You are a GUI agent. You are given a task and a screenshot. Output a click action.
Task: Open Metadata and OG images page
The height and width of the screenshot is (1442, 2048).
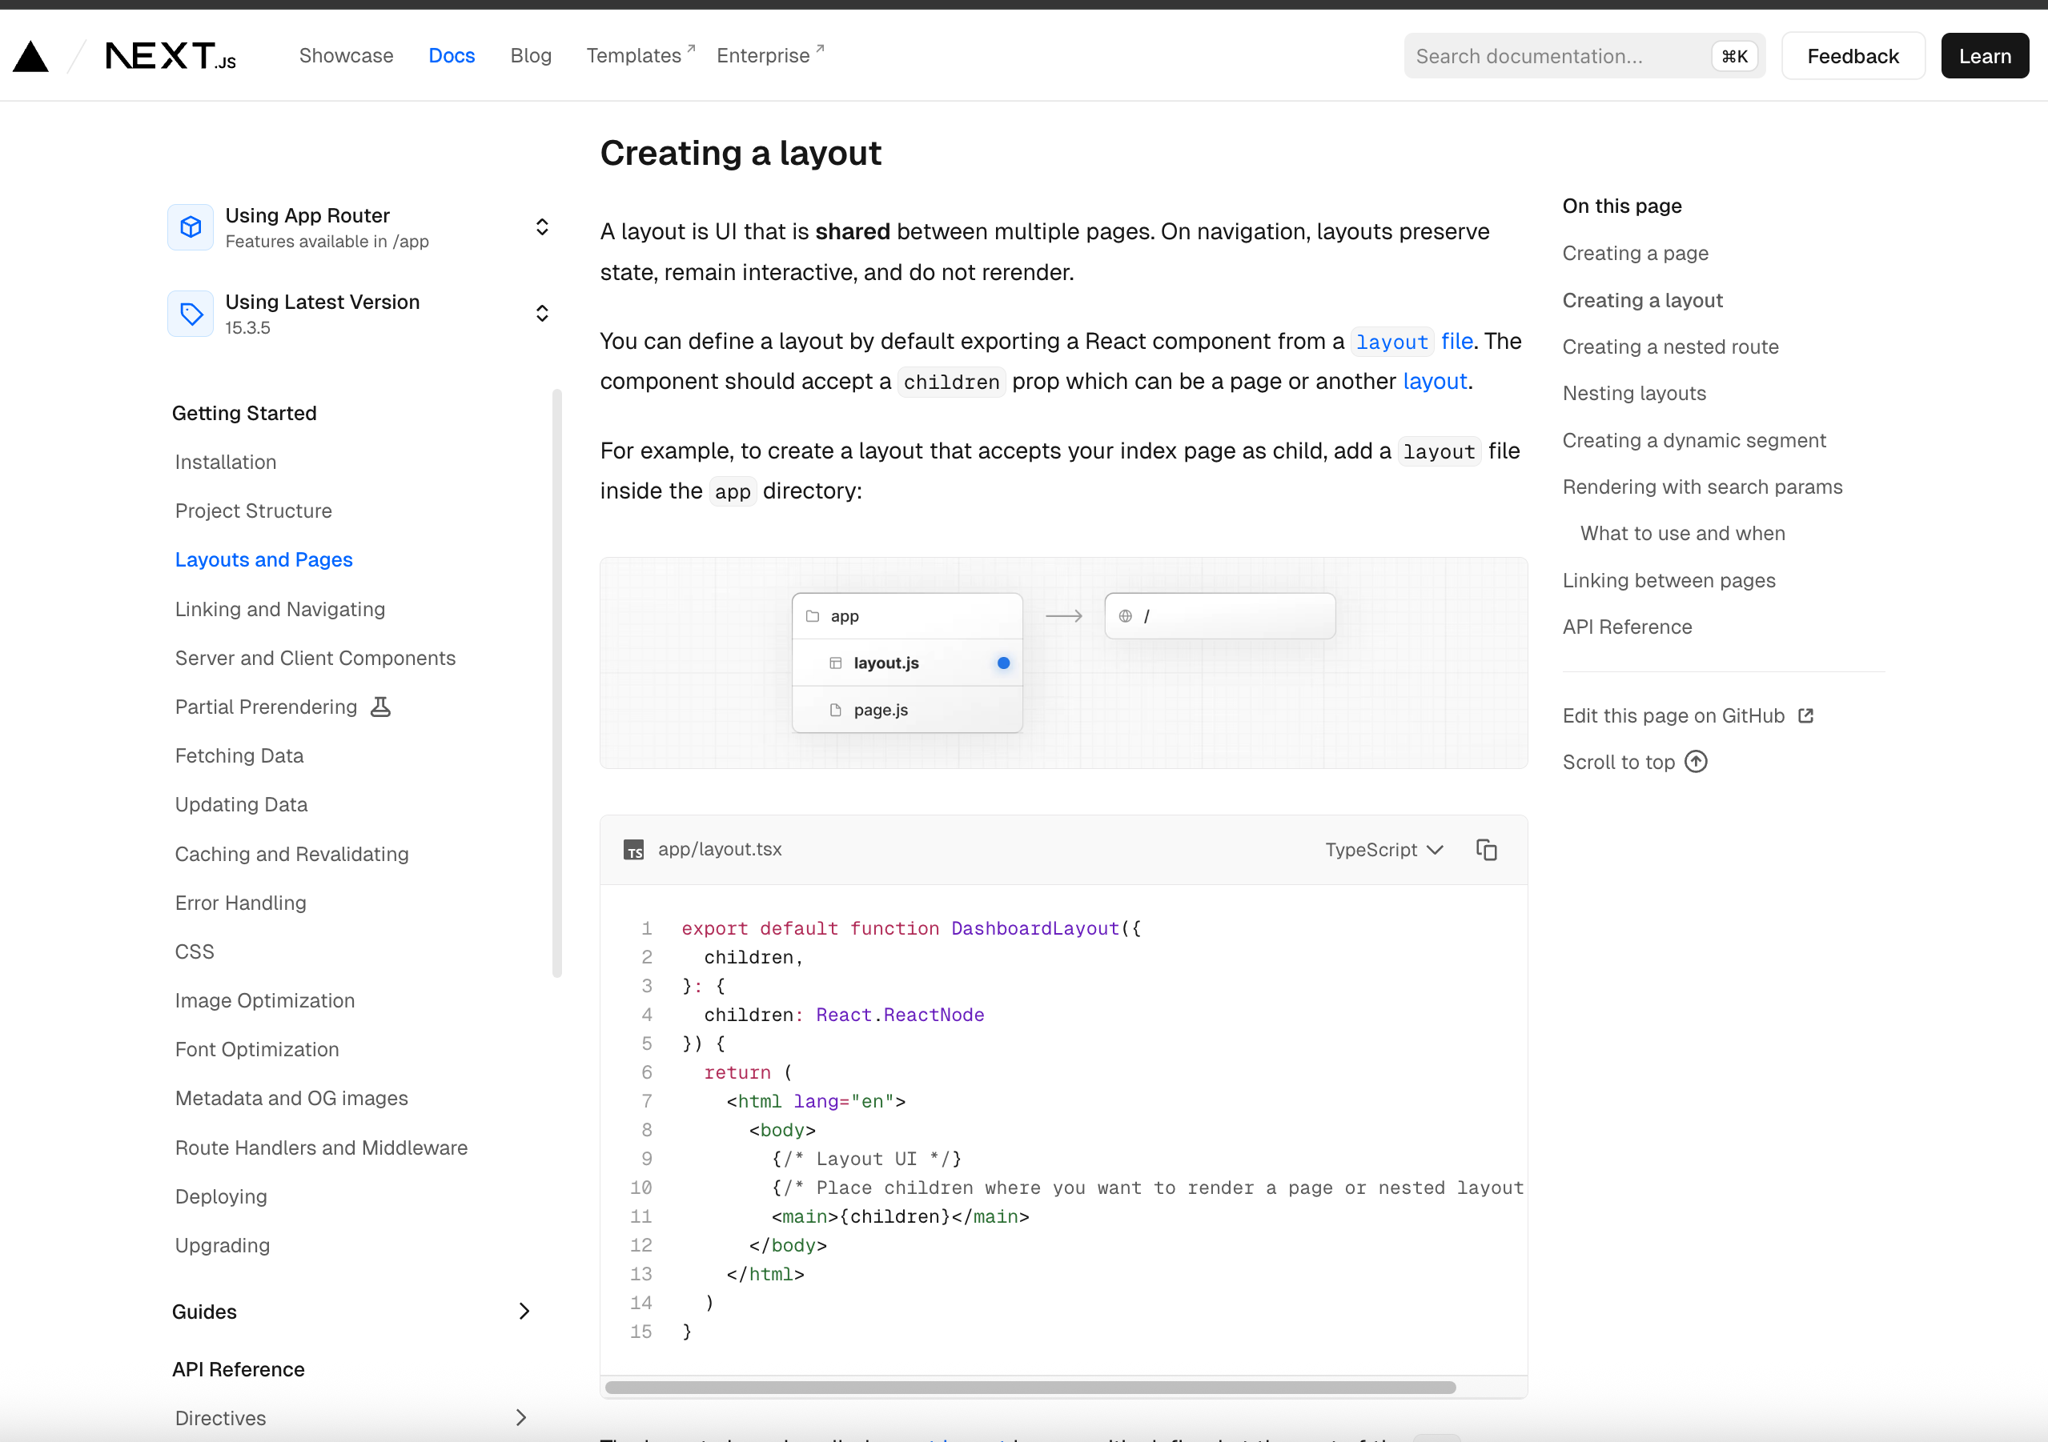pyautogui.click(x=291, y=1099)
